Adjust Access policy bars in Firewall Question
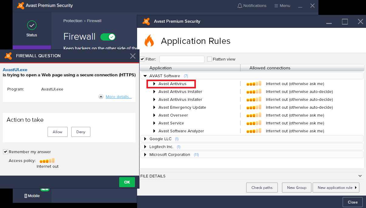The width and height of the screenshot is (366, 208). pyautogui.click(x=47, y=160)
